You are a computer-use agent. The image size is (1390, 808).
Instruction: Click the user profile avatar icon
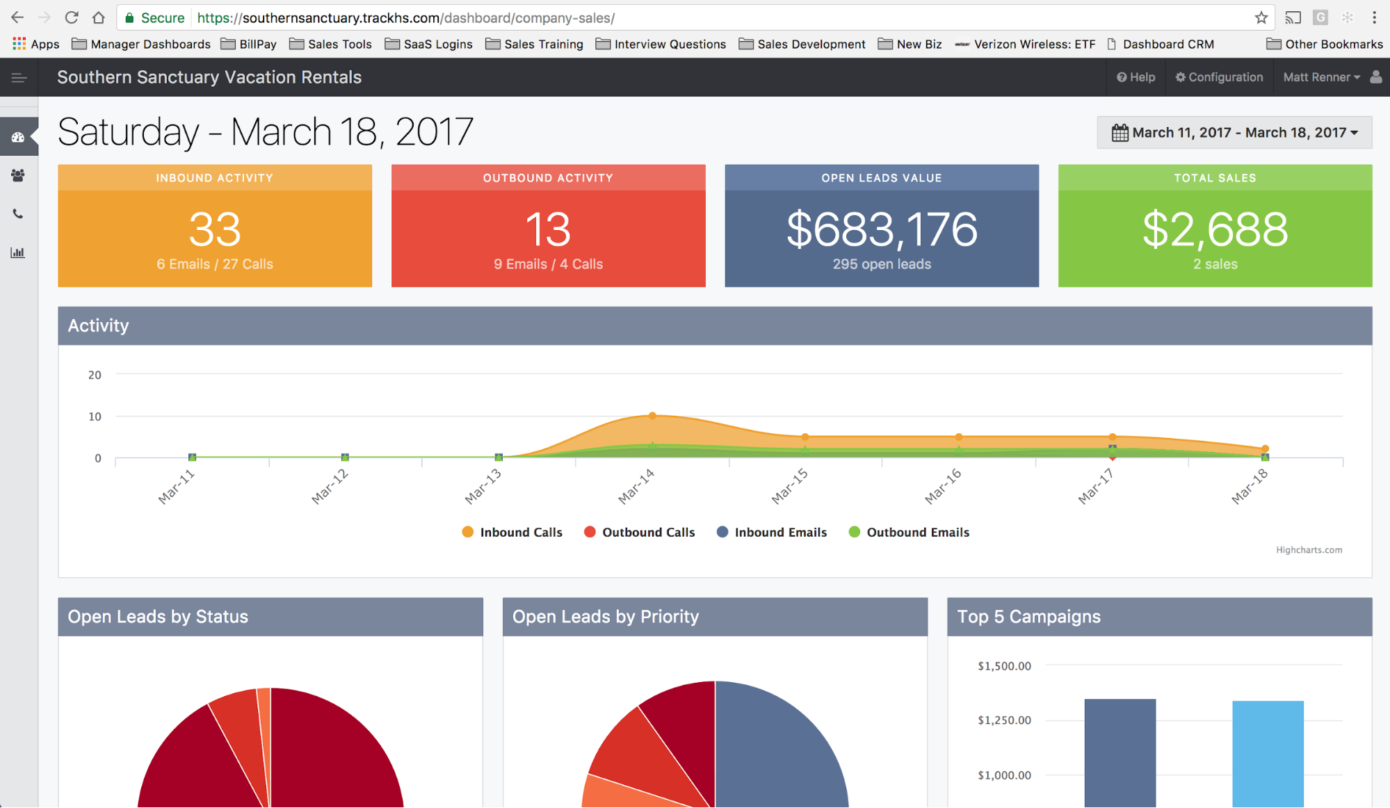(x=1375, y=77)
